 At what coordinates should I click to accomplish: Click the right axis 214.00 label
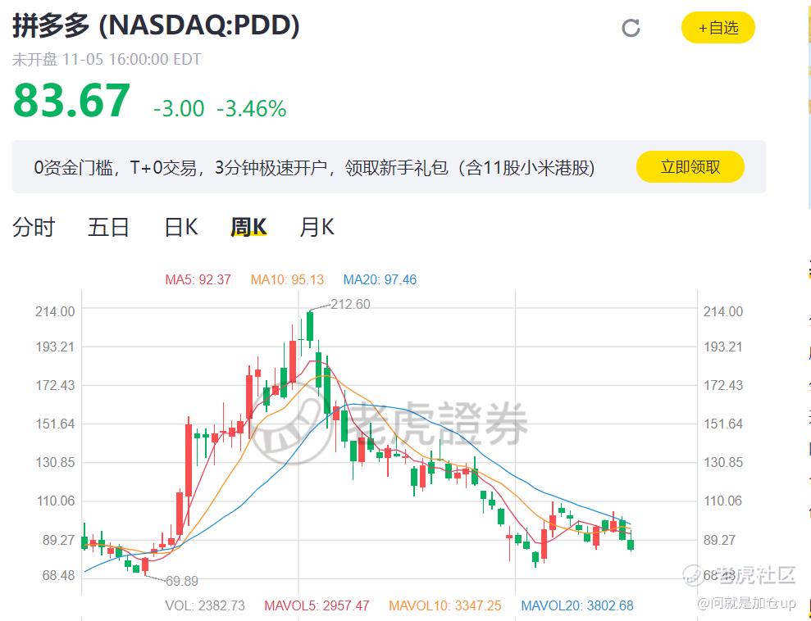723,311
